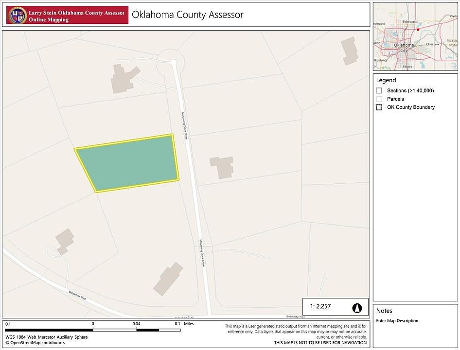Click the 0.04 scale bar tick label
460x350 pixels.
pyautogui.click(x=136, y=324)
